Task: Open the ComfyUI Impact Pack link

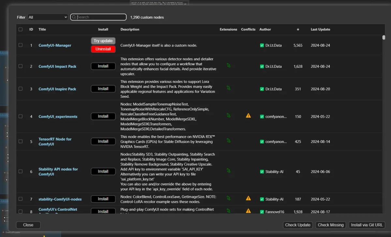Action: click(57, 67)
